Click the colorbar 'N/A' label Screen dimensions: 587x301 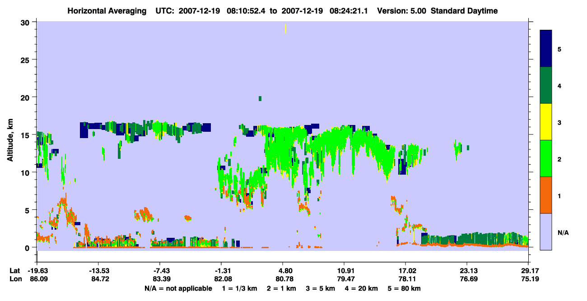[563, 232]
